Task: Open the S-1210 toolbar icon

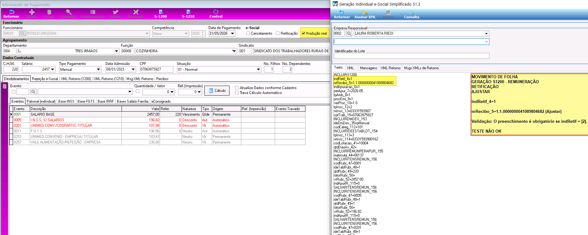Action: coord(188,14)
